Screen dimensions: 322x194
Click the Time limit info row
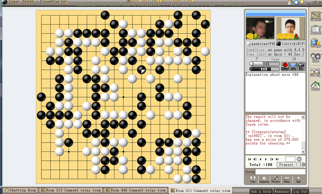(x=275, y=54)
